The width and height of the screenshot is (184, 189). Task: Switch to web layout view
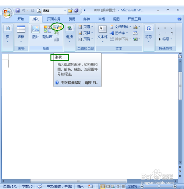pos(113,186)
